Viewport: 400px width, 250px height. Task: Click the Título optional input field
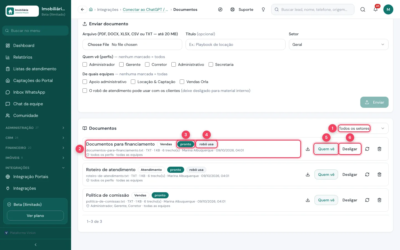pyautogui.click(x=236, y=44)
